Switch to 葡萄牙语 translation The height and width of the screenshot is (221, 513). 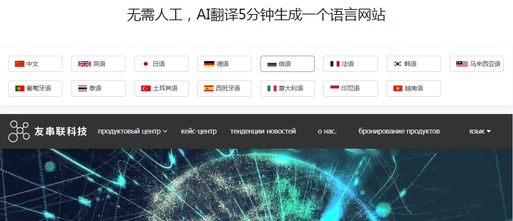coord(35,88)
